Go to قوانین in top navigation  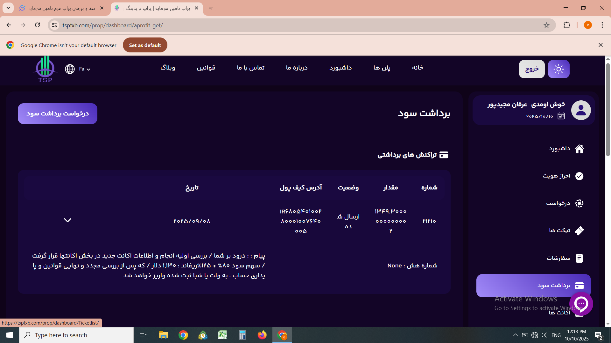pos(206,68)
